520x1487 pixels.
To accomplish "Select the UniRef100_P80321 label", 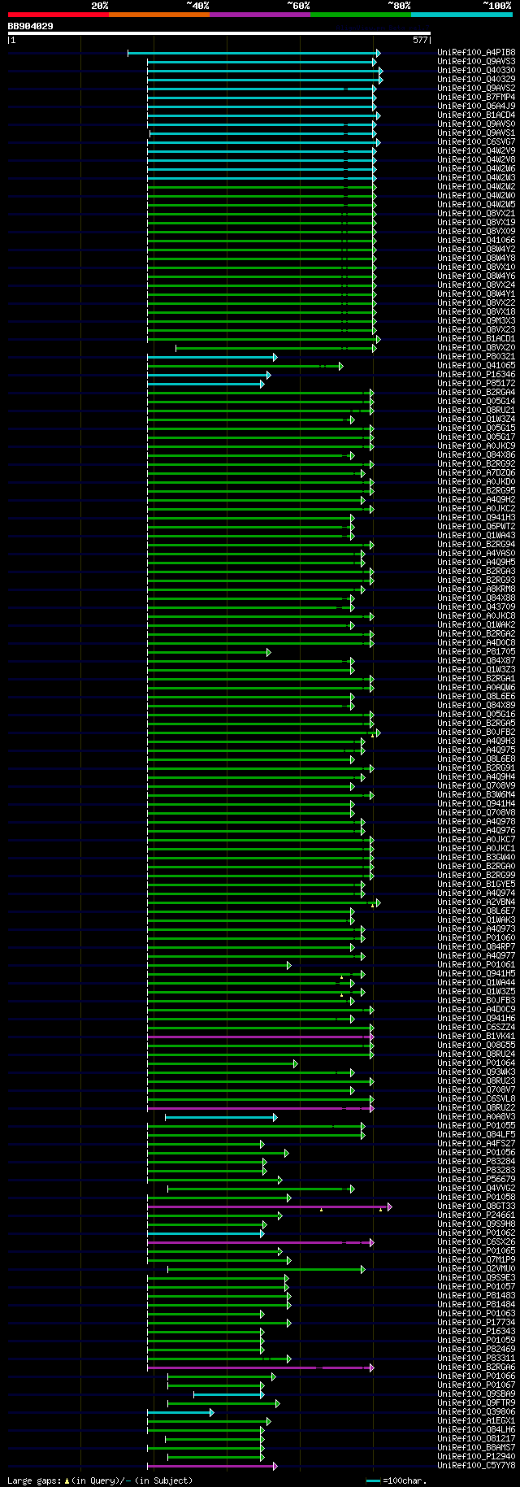I will pyautogui.click(x=476, y=357).
